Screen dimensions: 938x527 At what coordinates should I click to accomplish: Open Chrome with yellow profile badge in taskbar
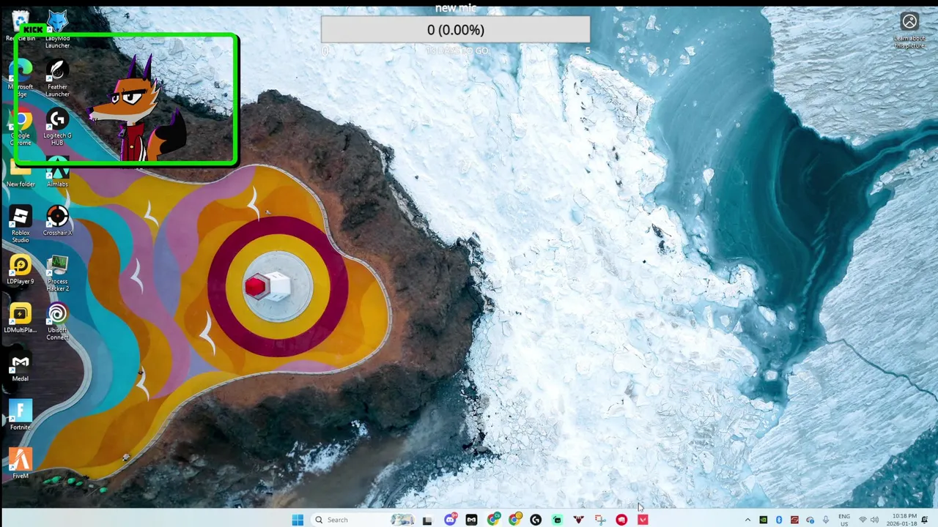(514, 520)
